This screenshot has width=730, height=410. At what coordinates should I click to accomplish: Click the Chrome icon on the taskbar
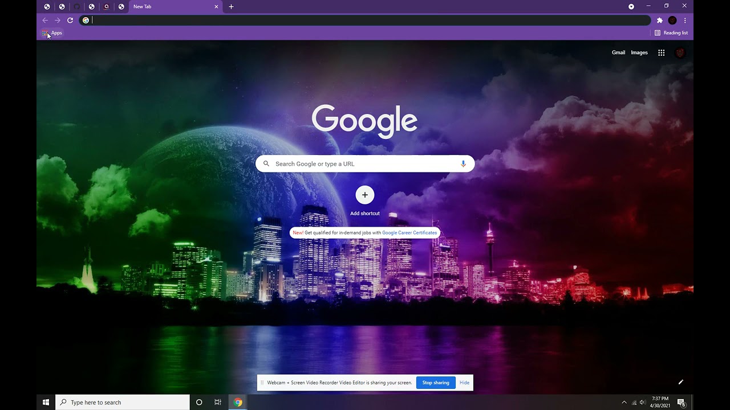pos(238,402)
